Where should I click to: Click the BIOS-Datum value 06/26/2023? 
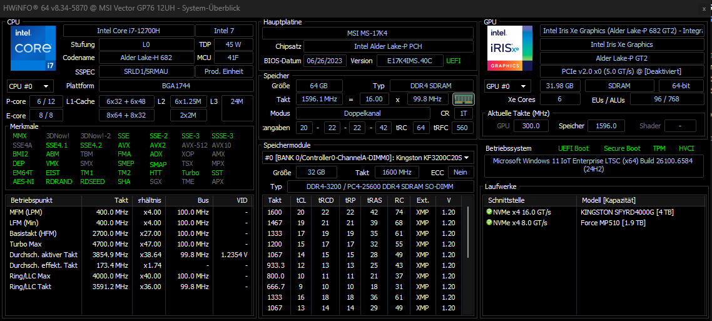(x=325, y=61)
